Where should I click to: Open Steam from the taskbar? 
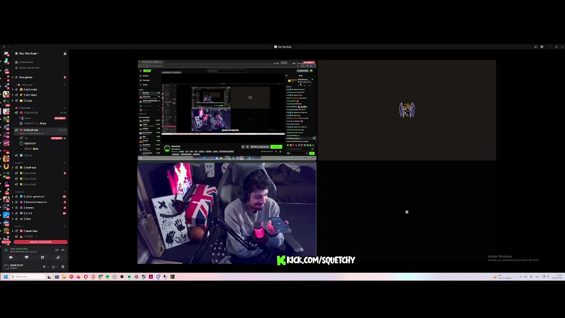(x=143, y=276)
